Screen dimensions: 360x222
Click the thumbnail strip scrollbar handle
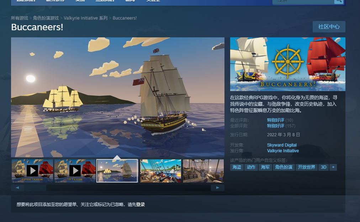(36, 188)
